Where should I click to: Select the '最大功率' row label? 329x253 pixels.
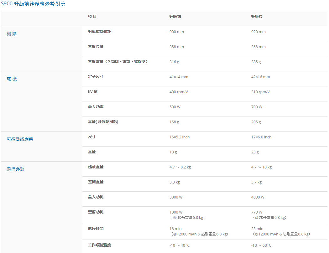(96, 107)
